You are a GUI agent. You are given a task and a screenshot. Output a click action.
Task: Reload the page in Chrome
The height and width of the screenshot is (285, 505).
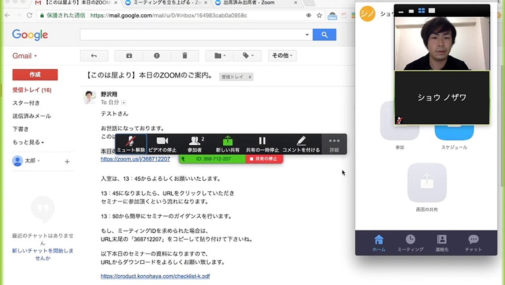click(29, 15)
